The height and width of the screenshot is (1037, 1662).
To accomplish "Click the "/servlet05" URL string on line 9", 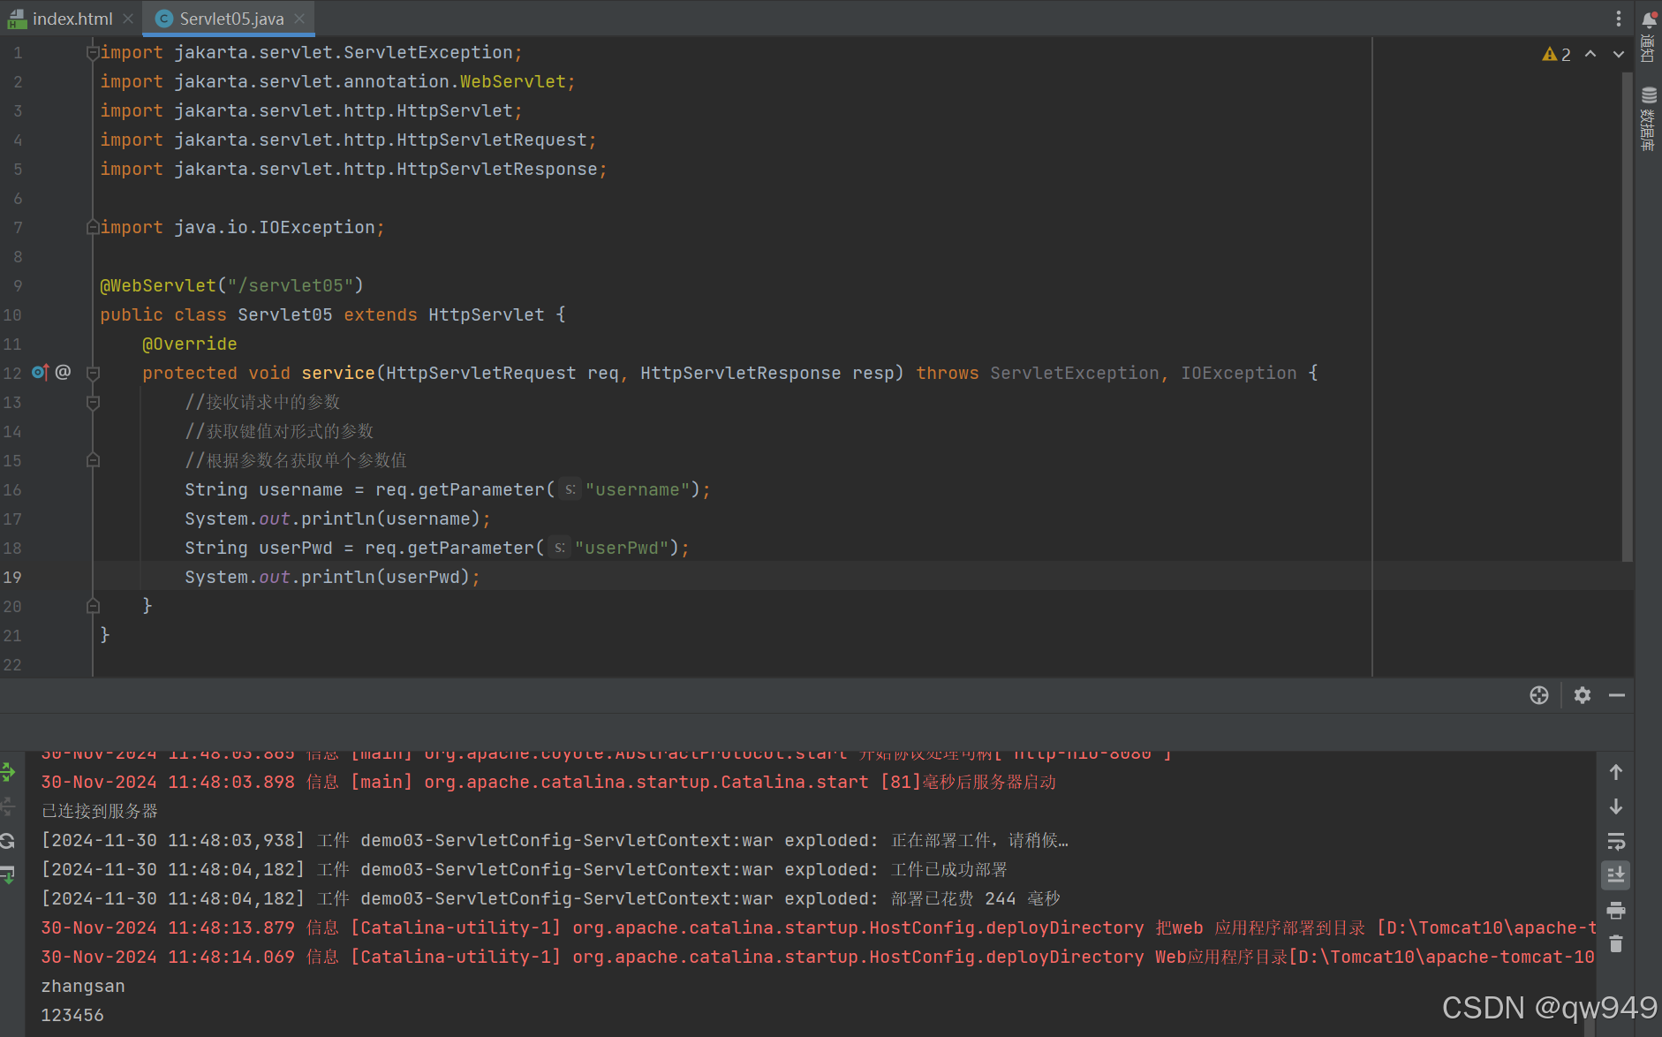I will (x=291, y=285).
